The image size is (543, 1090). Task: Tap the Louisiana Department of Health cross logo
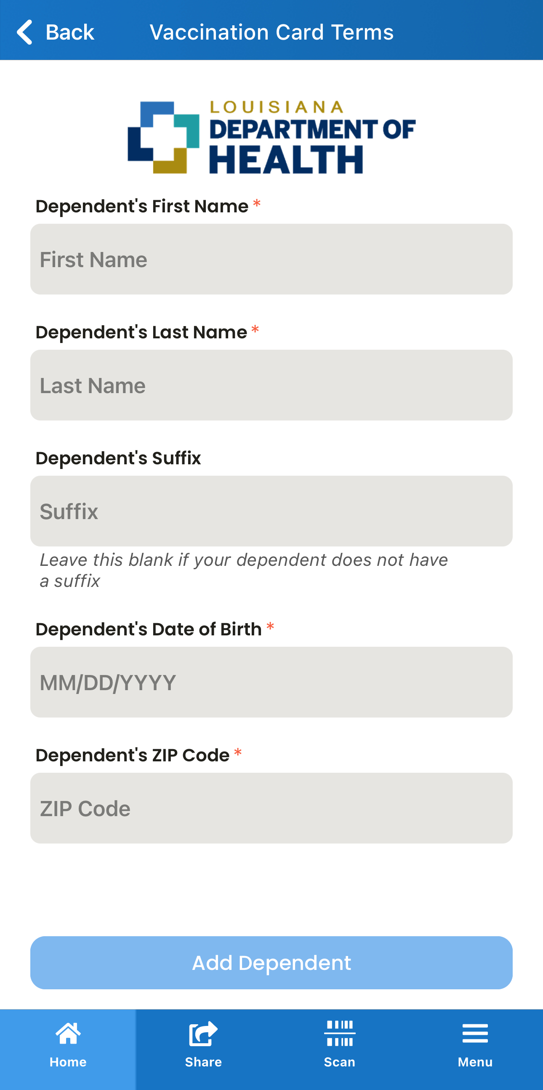(164, 137)
